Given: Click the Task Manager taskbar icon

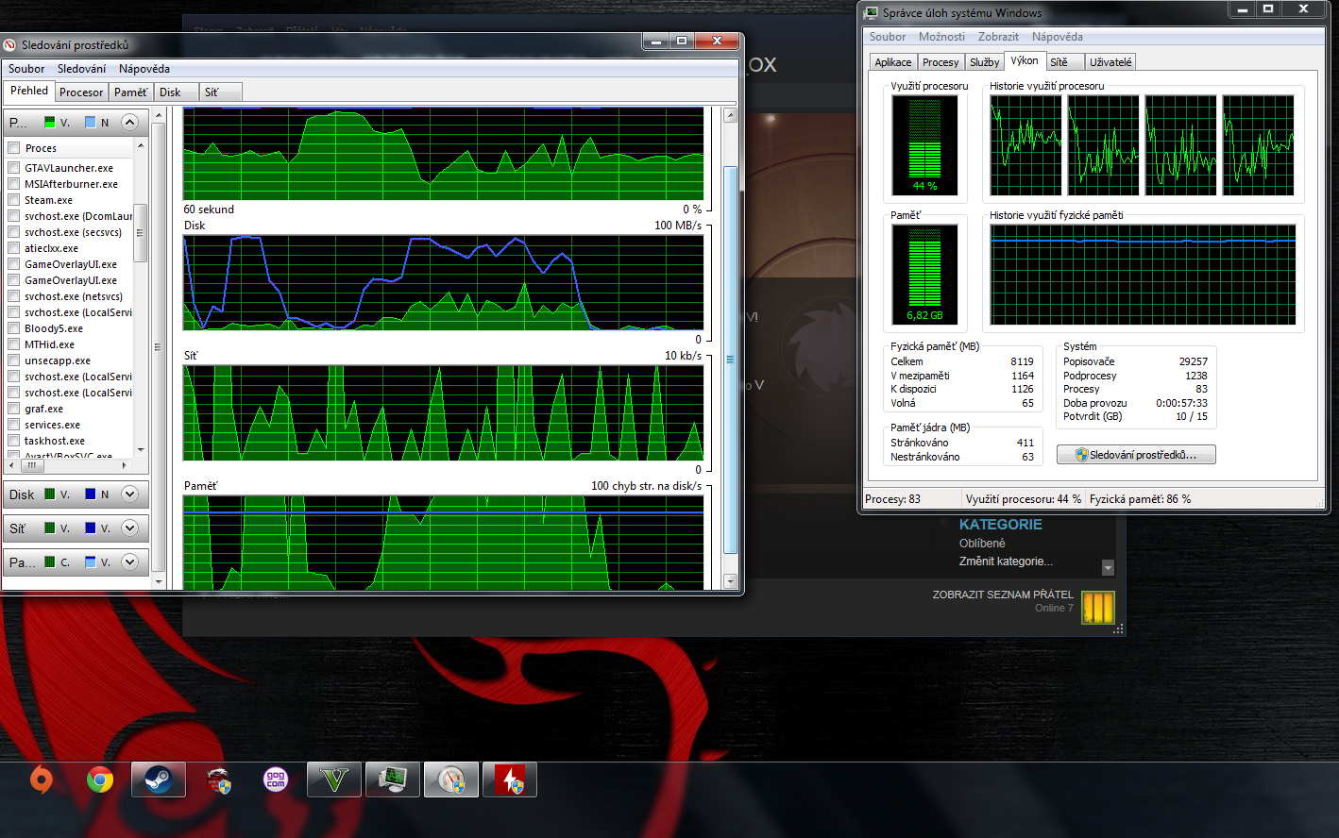Looking at the screenshot, I should coord(393,780).
